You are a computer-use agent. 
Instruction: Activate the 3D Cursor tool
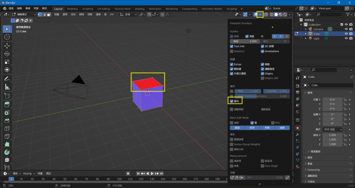pos(7,37)
